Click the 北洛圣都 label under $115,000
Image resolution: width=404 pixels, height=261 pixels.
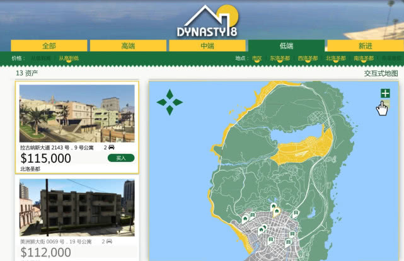(30, 169)
